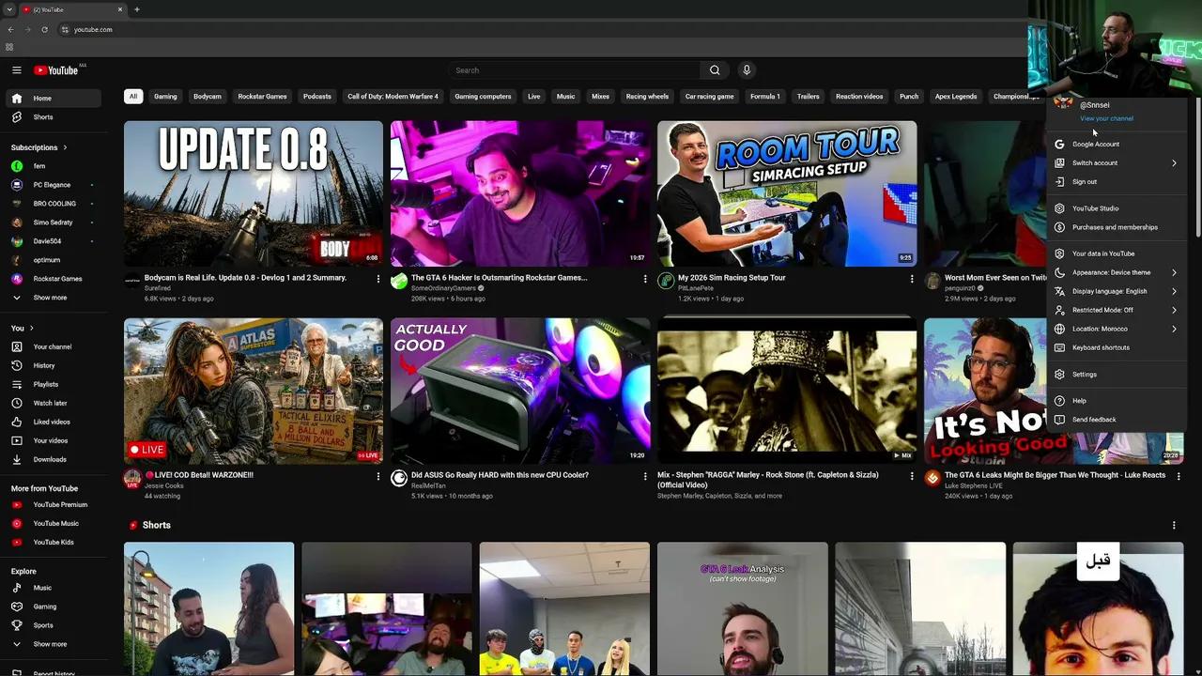Open video title 'My 2026 Sim Racing Setup Tour'
This screenshot has height=676, width=1202.
(x=732, y=278)
